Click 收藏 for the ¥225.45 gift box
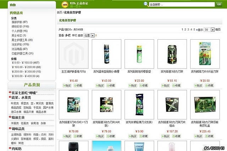This screenshot has width=227, height=151. 209,136
